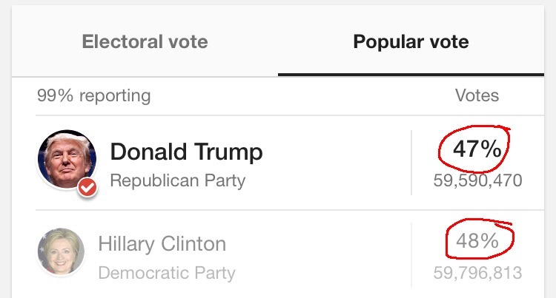
Task: Click the 99% reporting status text
Action: pos(93,95)
